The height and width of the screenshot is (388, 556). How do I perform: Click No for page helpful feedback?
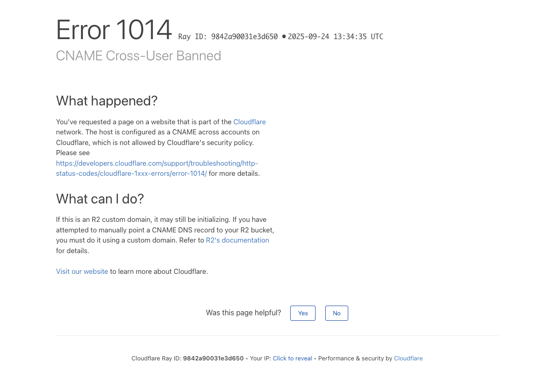point(336,313)
